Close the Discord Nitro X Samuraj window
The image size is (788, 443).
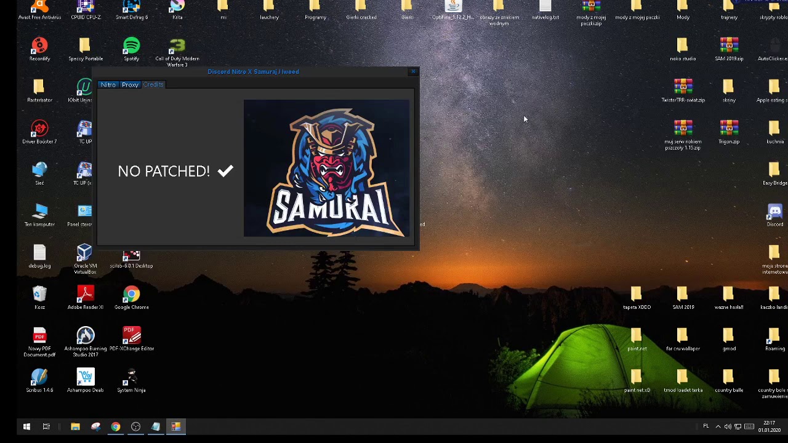coord(413,72)
